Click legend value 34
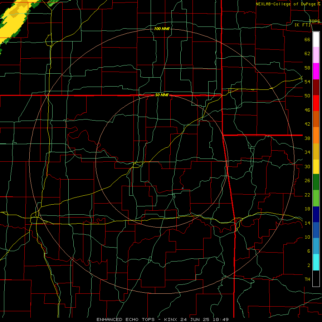Image resolution: width=322 pixels, height=322 pixels. tap(307, 152)
